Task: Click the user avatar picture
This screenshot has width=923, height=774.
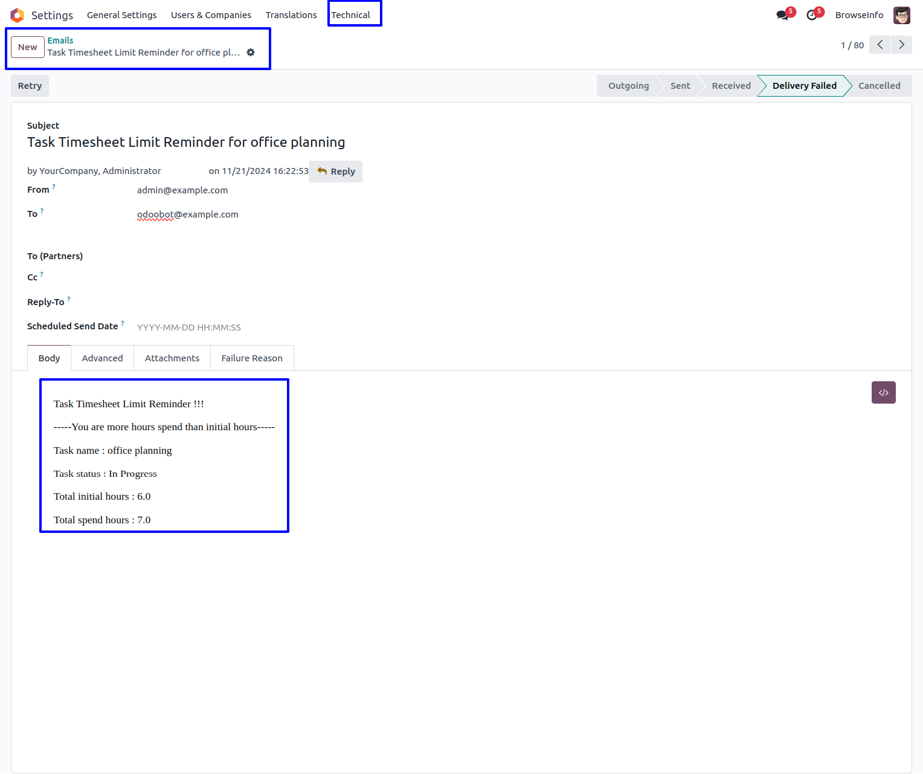Action: click(x=901, y=15)
